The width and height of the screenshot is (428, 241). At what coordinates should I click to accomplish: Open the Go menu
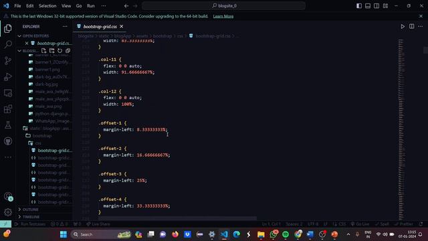pos(79,6)
